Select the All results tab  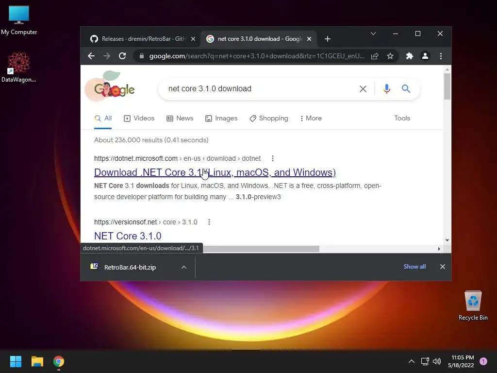tap(103, 119)
